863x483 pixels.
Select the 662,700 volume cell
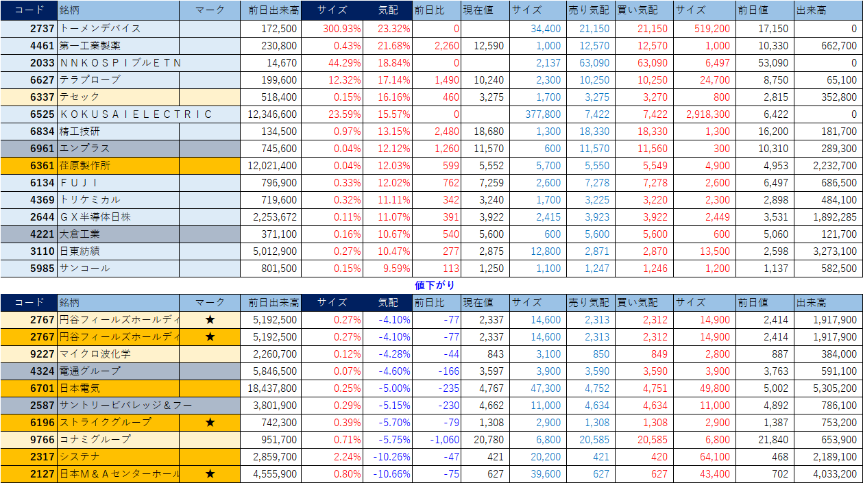click(829, 46)
